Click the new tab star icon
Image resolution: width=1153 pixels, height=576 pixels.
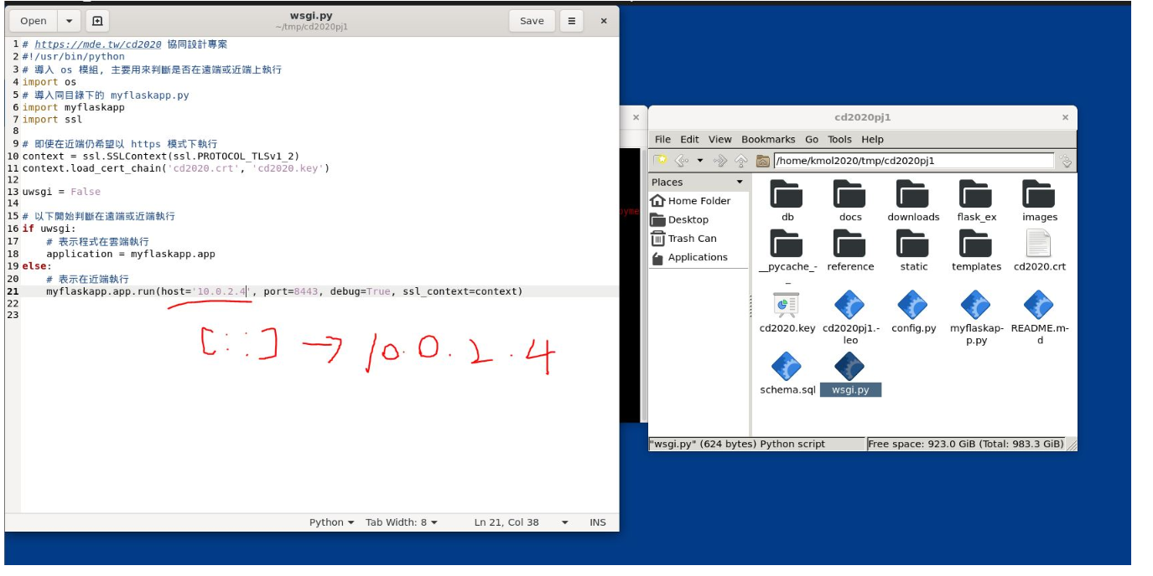pyautogui.click(x=661, y=161)
